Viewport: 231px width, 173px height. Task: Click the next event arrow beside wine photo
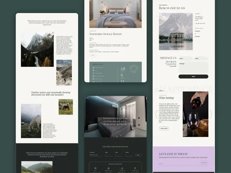pos(211,114)
